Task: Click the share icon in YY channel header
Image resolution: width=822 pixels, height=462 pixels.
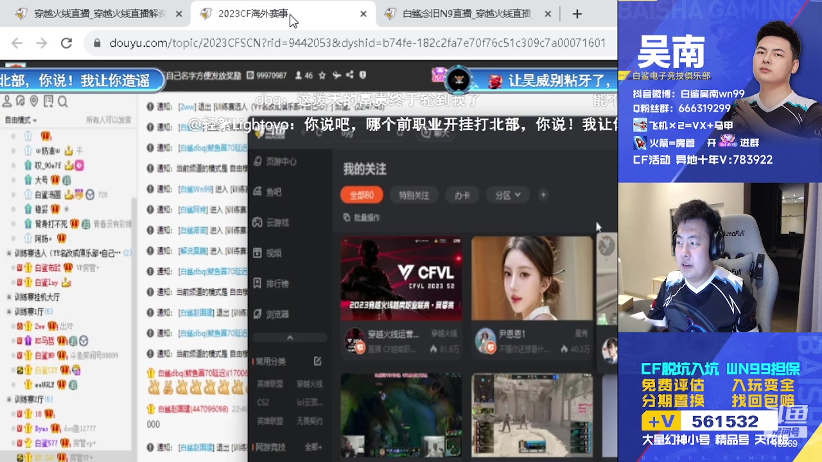Action: click(x=349, y=75)
